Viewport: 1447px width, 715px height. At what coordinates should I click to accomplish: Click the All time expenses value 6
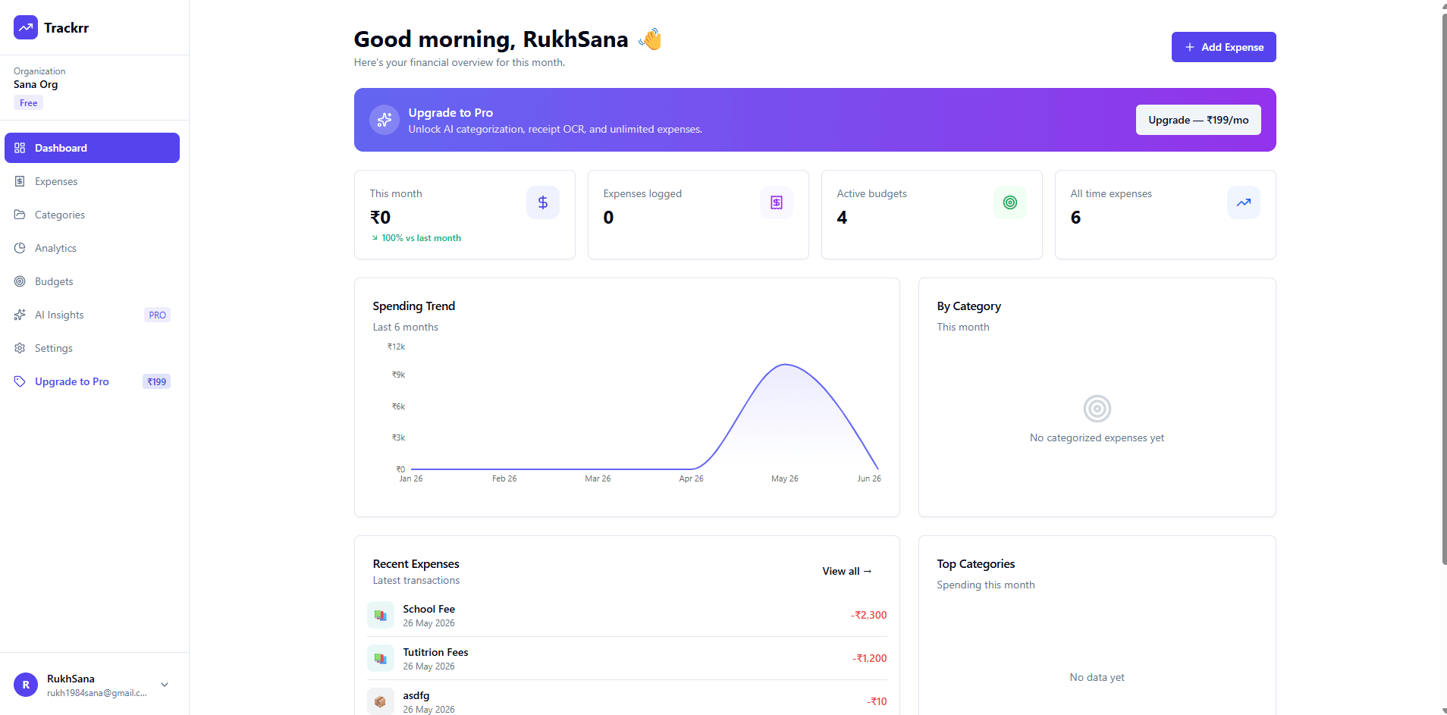pos(1075,218)
